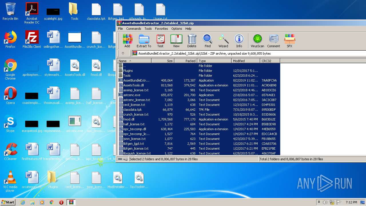The width and height of the screenshot is (366, 206).
Task: Open the Commands menu
Action: point(134,29)
